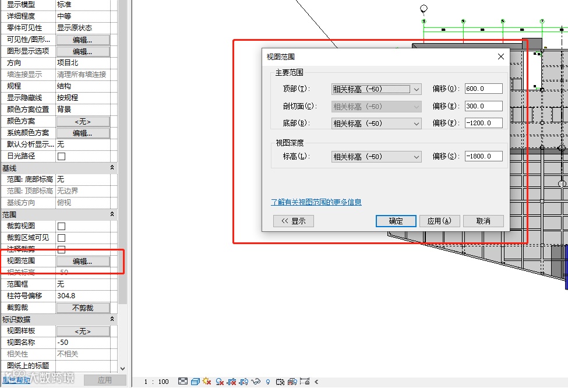Click the 视图名称 value -50
Screen dimensions: 568x388
click(83, 343)
